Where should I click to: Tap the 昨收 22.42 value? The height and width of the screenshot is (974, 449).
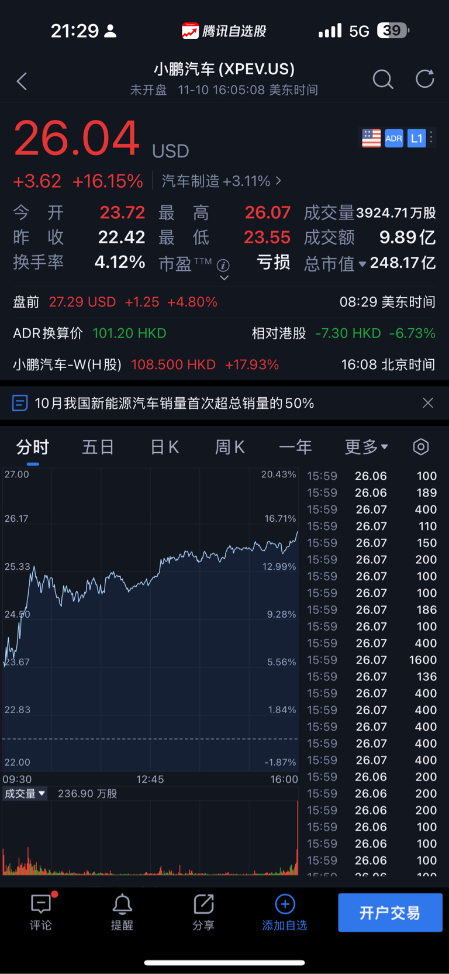(122, 238)
